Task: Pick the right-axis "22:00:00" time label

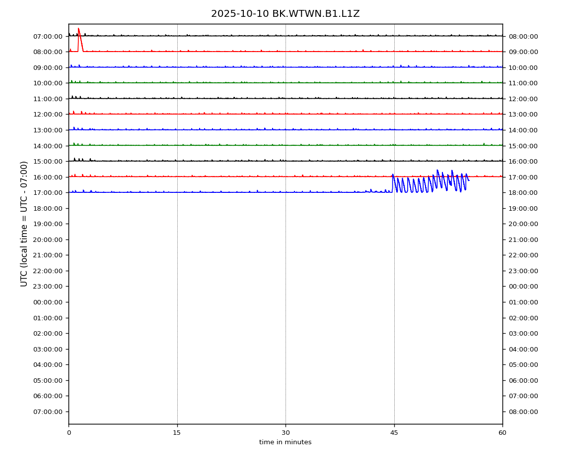Action: (x=523, y=255)
